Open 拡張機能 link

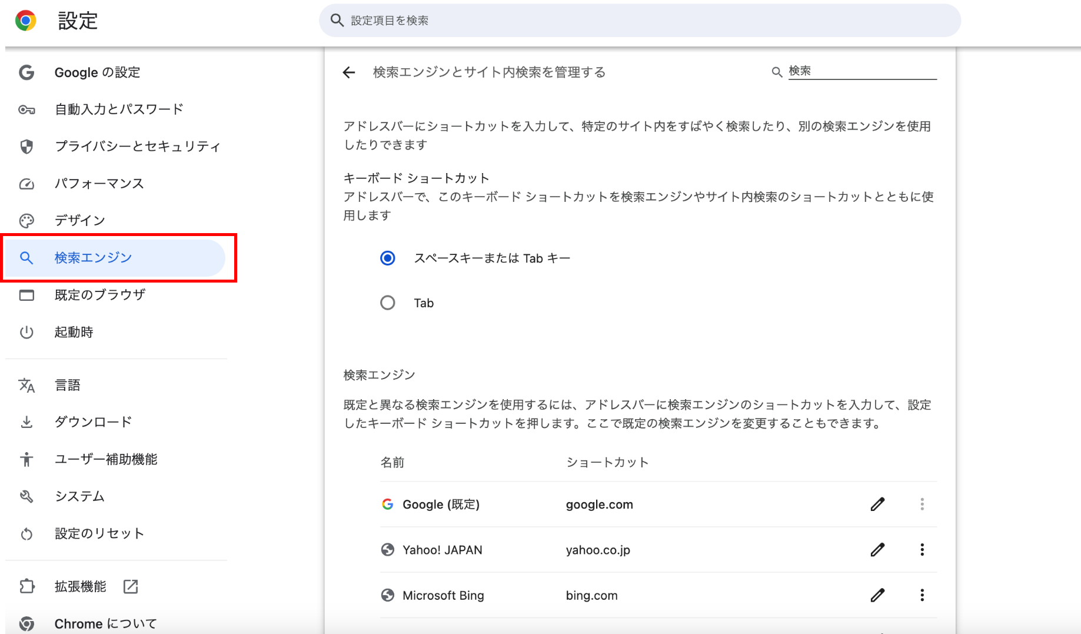click(x=80, y=586)
